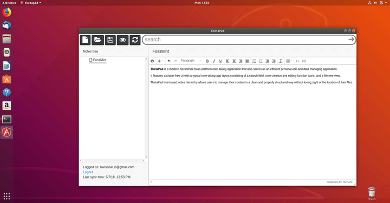This screenshot has height=203, width=390.
Task: Align text right
Action: [x=240, y=61]
